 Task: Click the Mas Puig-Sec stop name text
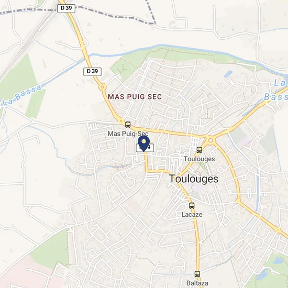click(x=128, y=134)
